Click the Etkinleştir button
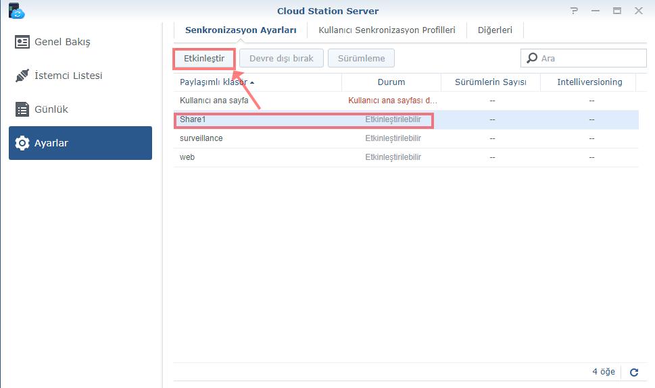The width and height of the screenshot is (655, 388). pyautogui.click(x=204, y=59)
